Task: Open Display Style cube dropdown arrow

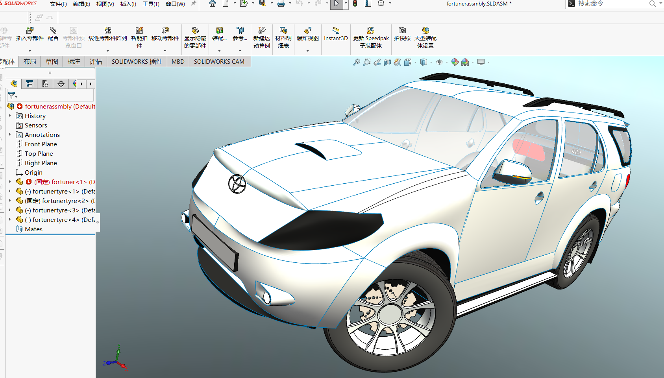Action: 431,62
